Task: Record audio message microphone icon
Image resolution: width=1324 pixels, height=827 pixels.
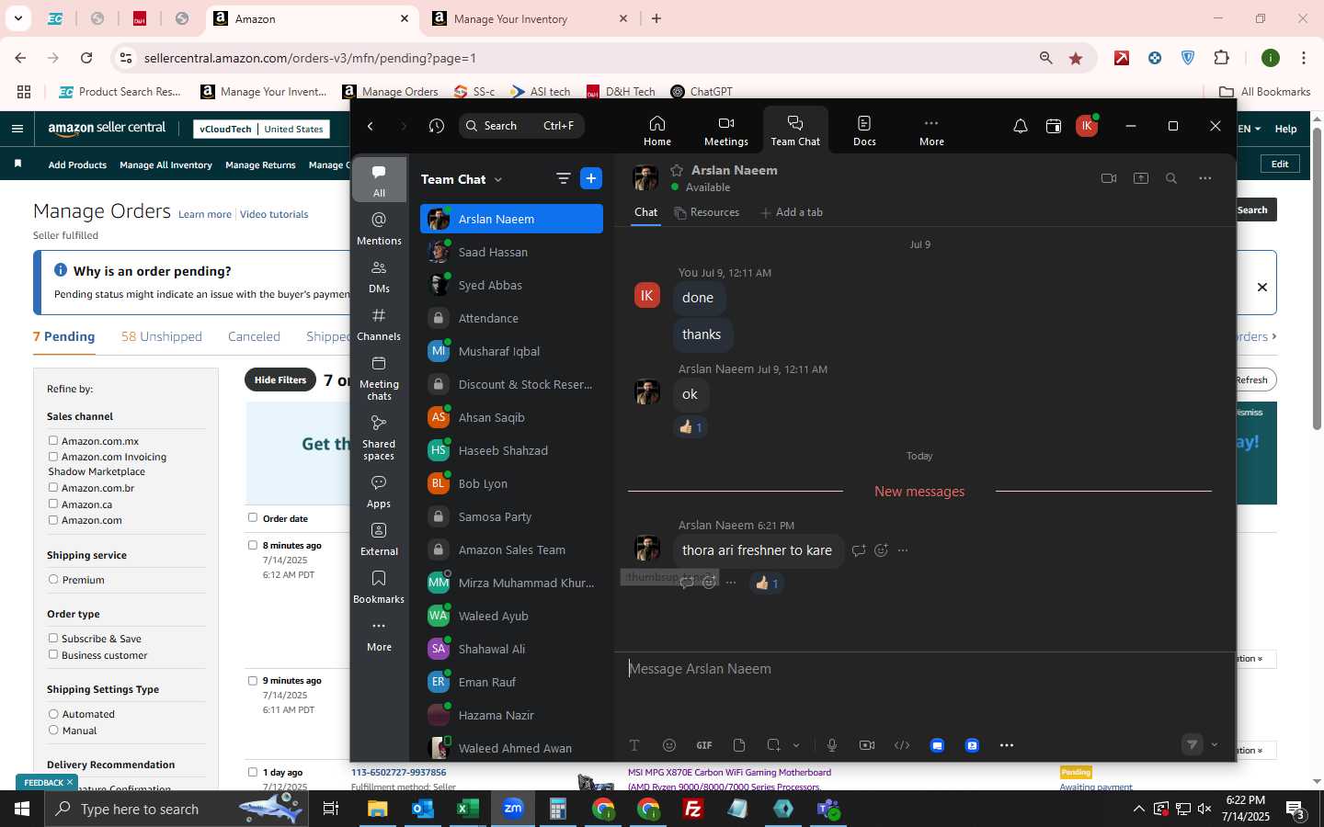Action: tap(832, 745)
